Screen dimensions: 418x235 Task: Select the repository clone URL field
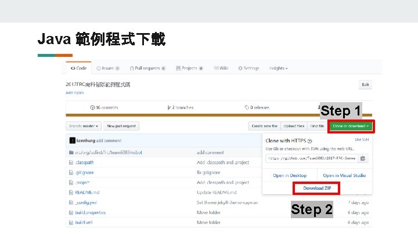coord(311,158)
